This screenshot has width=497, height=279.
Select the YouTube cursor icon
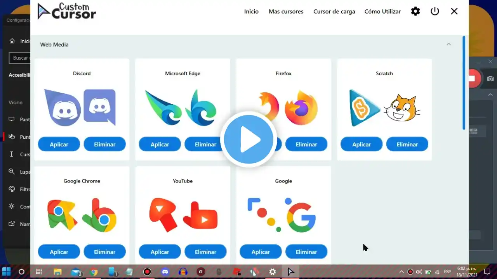[x=183, y=215]
